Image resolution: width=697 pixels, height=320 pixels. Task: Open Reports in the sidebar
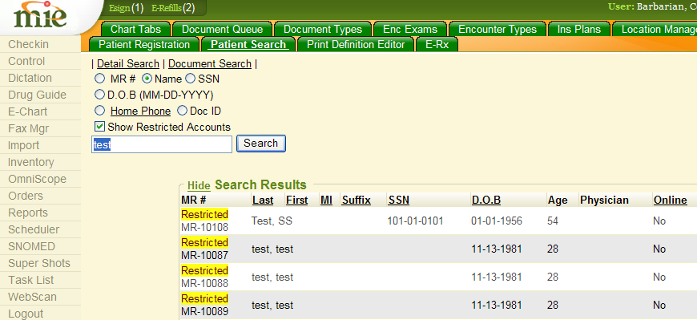click(40, 213)
